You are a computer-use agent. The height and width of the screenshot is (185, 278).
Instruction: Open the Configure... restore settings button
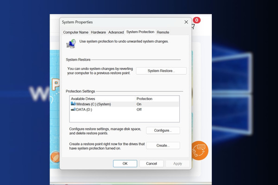coord(163,130)
